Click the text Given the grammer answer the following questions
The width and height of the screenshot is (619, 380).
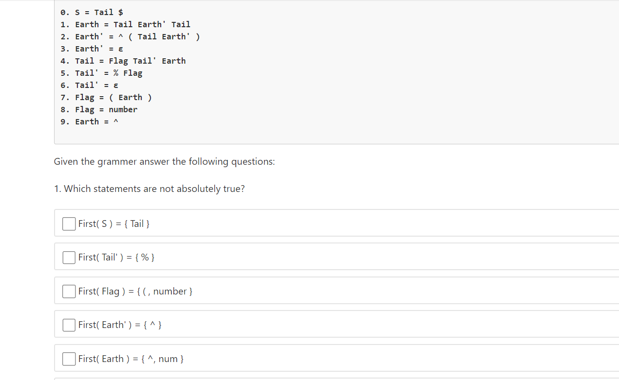pos(165,161)
